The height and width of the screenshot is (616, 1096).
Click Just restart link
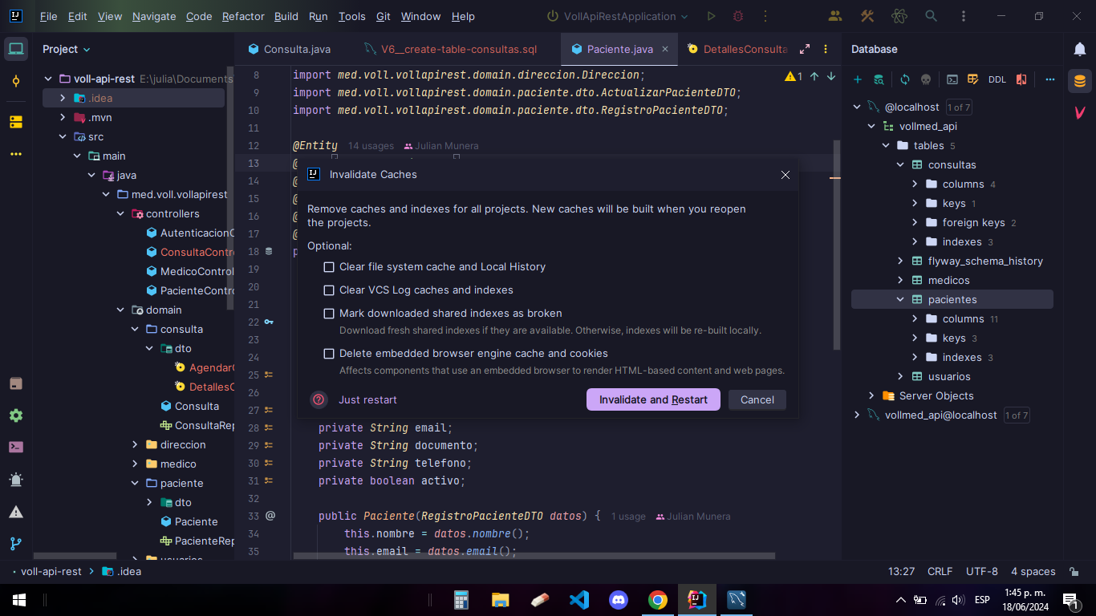pyautogui.click(x=367, y=399)
